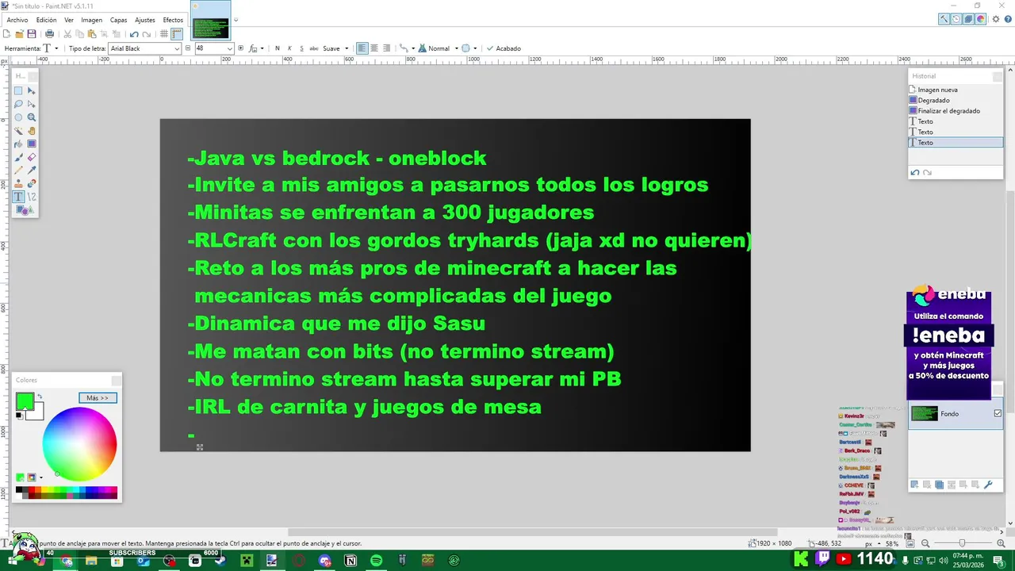Image resolution: width=1015 pixels, height=571 pixels.
Task: Set right text alignment
Action: point(386,48)
